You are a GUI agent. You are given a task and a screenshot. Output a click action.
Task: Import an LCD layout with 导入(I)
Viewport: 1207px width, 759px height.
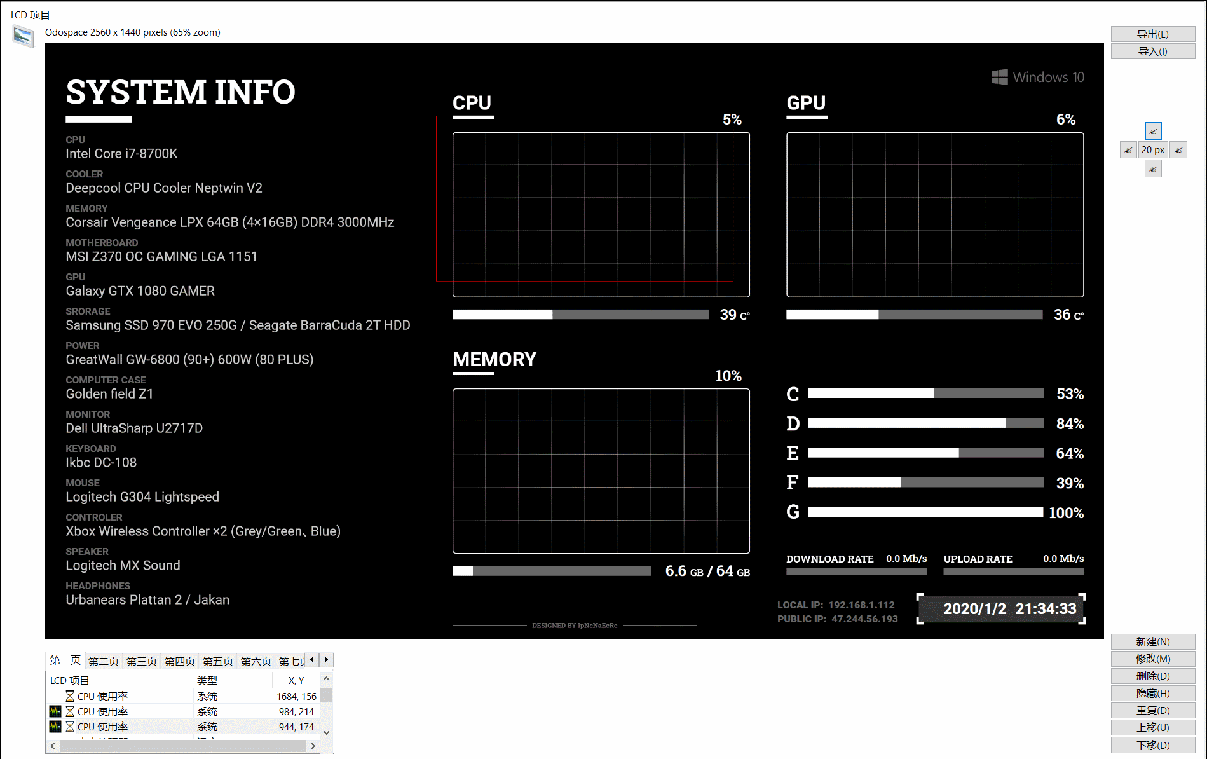tap(1153, 51)
